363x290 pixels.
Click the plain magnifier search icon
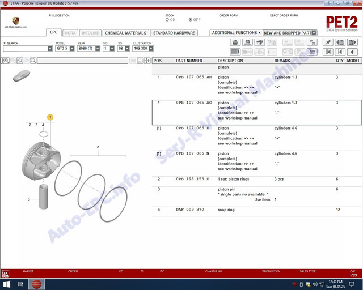pos(33,61)
